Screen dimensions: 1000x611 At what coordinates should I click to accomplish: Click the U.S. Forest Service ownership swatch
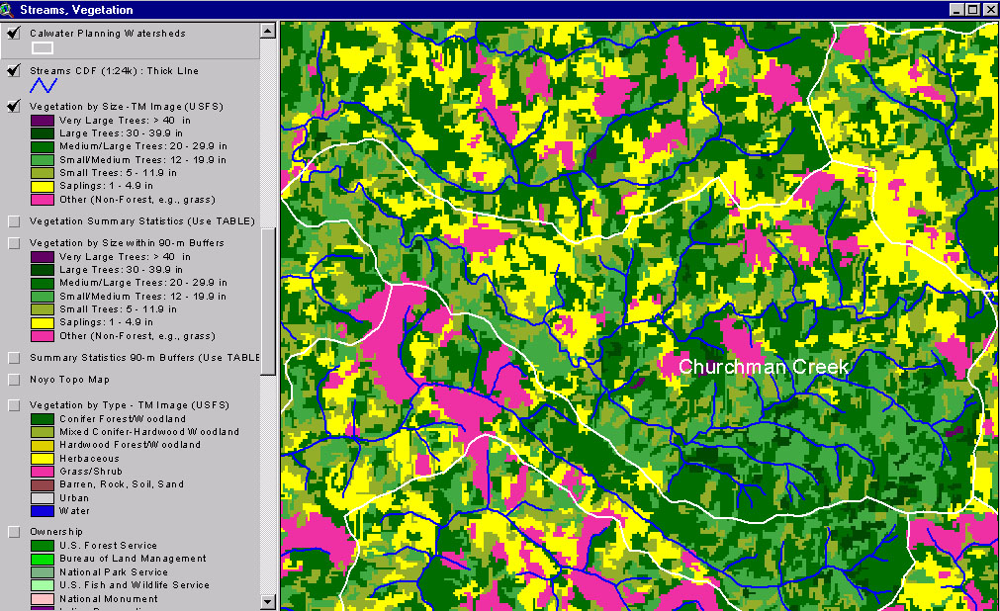[x=43, y=546]
